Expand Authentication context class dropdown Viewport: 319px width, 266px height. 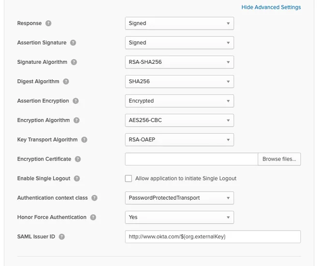[179, 198]
